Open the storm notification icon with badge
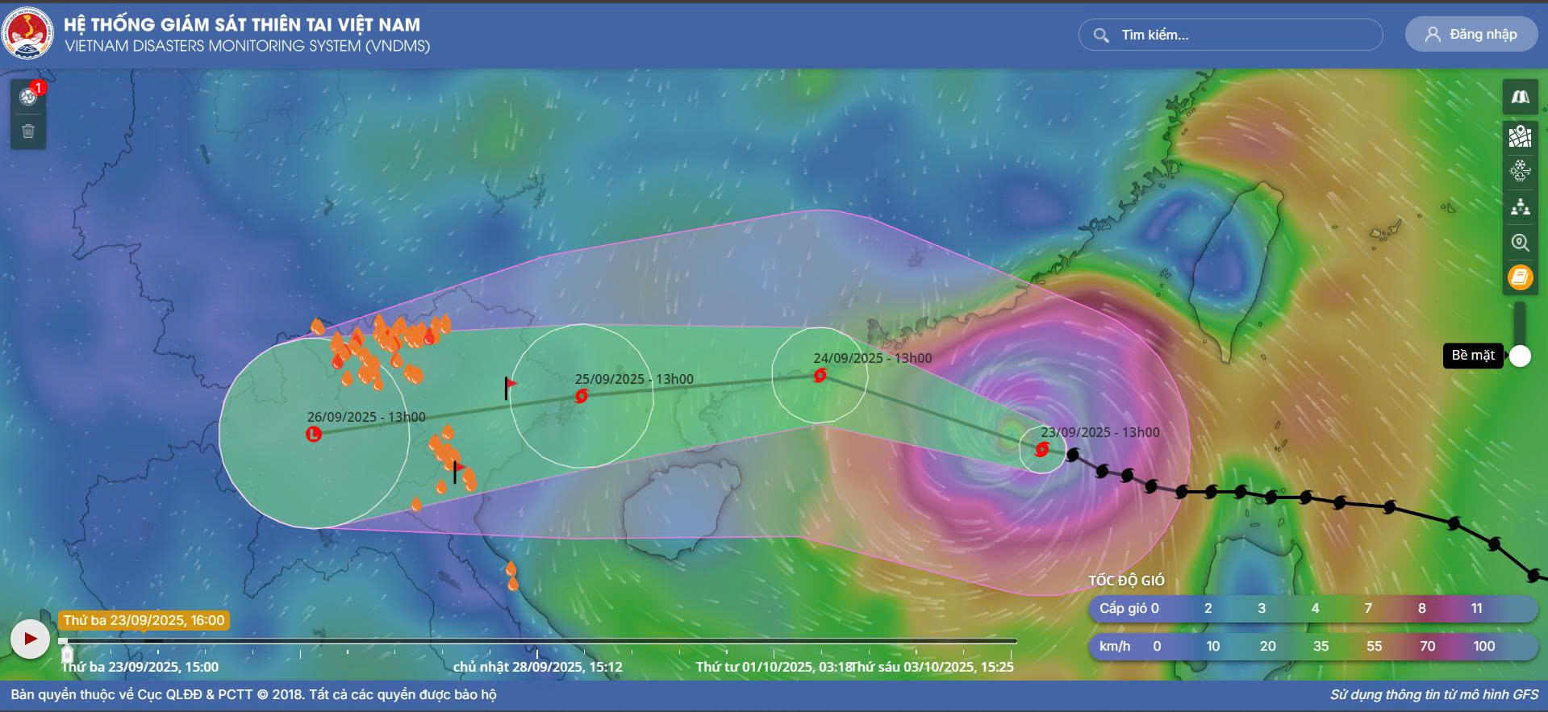Viewport: 1548px width, 712px height. [29, 97]
